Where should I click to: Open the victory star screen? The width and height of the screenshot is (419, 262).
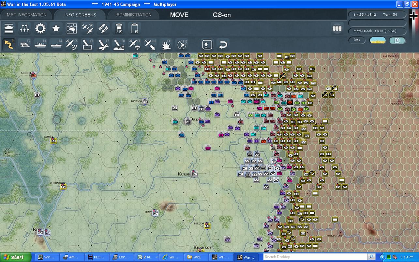point(56,28)
